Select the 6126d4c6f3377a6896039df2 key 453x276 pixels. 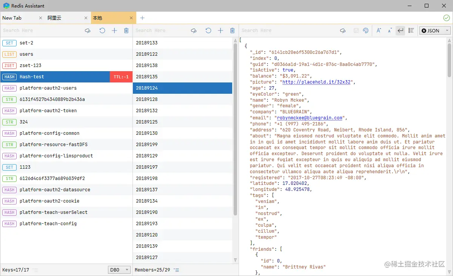(66, 178)
